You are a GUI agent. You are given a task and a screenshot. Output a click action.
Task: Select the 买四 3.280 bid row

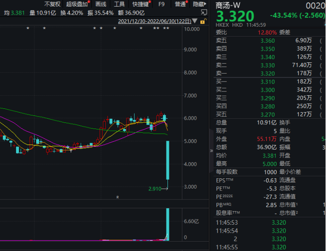pyautogui.click(x=270, y=106)
